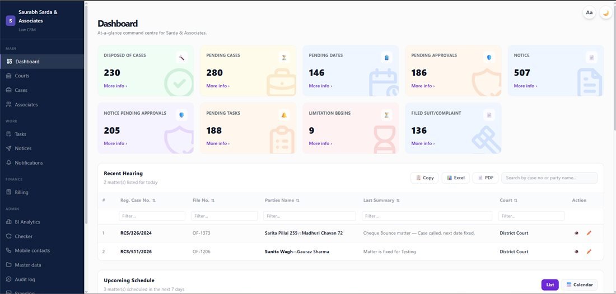The image size is (616, 294).
Task: Click hourglass icon on Limitation Begins card
Action: tap(386, 115)
